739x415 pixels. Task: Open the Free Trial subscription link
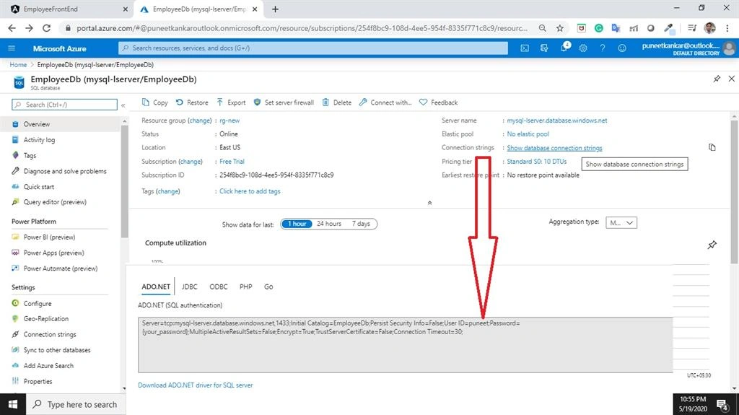click(x=232, y=161)
